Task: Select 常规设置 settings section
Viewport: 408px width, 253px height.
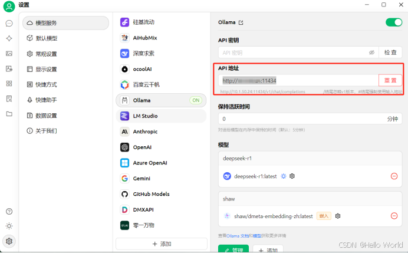Action: [x=65, y=54]
